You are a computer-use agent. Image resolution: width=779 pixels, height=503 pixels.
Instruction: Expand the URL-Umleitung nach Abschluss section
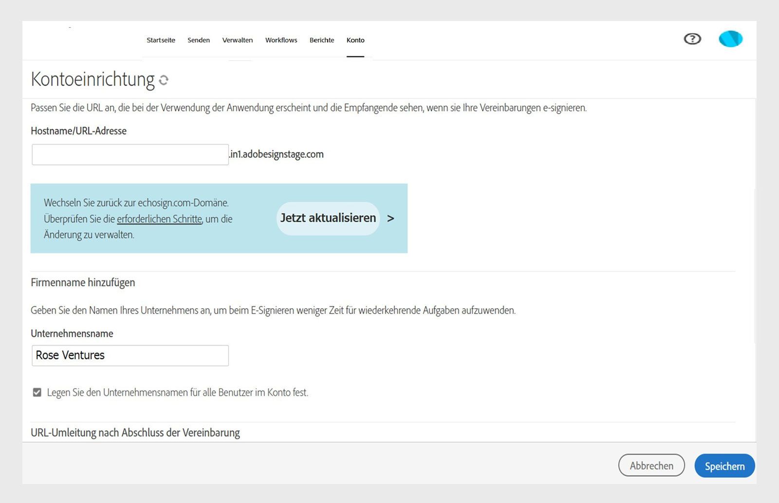point(135,432)
